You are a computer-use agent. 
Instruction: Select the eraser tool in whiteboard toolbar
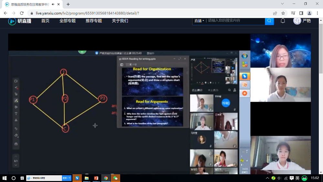pyautogui.click(x=16, y=135)
